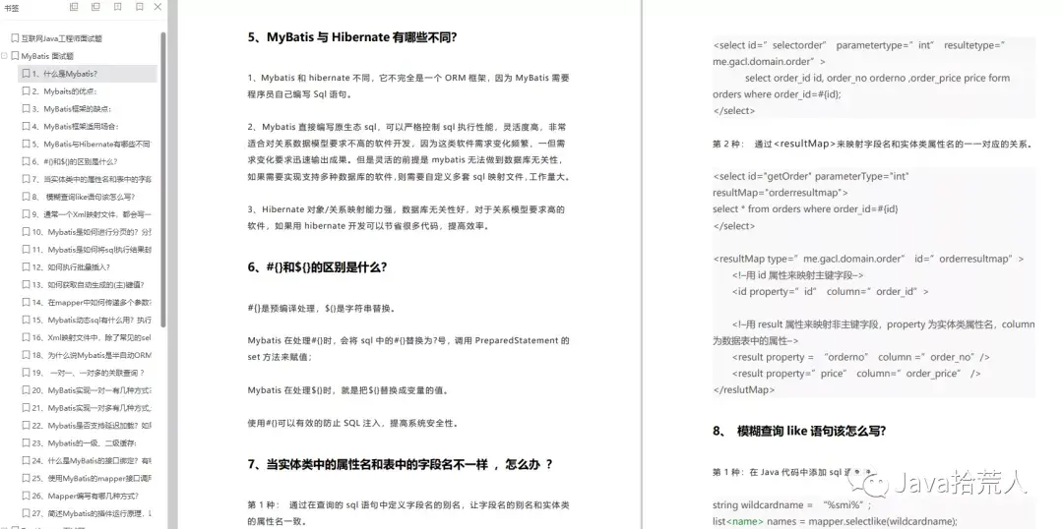This screenshot has width=1063, height=529.
Task: Click the line 使用#{}可以有效的防止 SQL 注入
Action: tap(352, 424)
